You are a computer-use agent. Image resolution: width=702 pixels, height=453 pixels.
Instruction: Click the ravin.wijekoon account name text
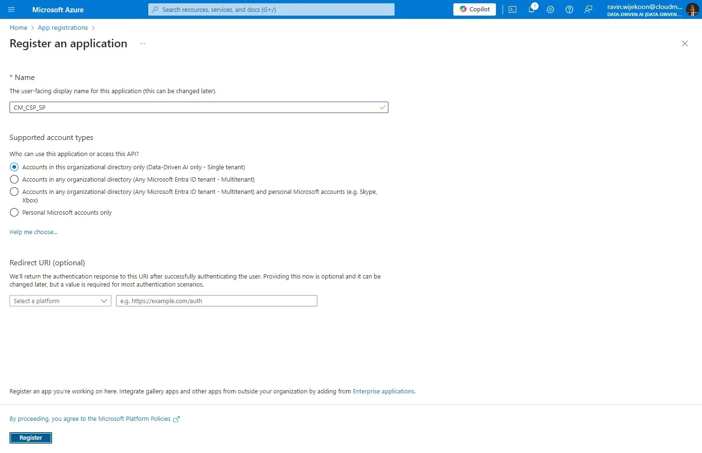645,7
